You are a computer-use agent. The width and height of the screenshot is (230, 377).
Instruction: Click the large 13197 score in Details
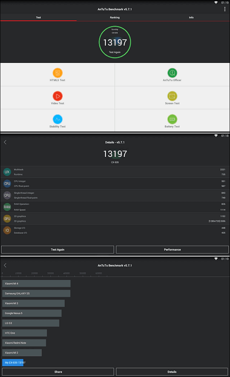pos(115,154)
